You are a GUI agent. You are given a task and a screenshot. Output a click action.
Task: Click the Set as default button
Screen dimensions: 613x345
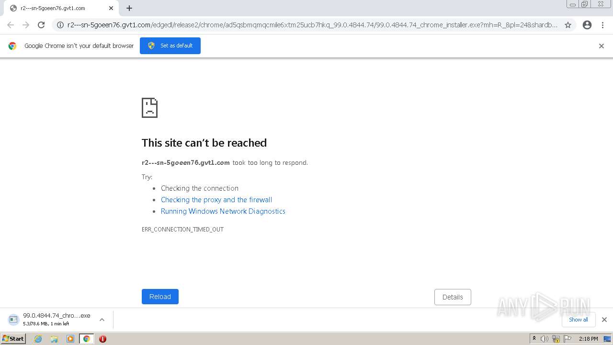tap(170, 46)
